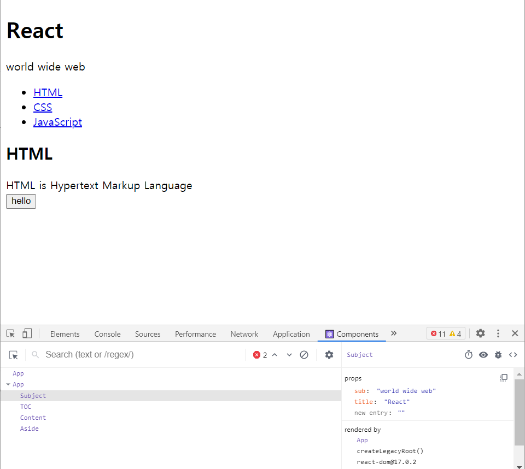Open the HTML link in page list
The width and height of the screenshot is (525, 469).
[48, 92]
